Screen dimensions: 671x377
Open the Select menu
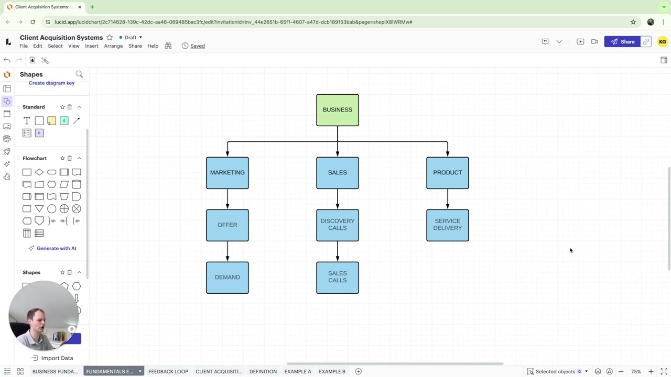55,46
